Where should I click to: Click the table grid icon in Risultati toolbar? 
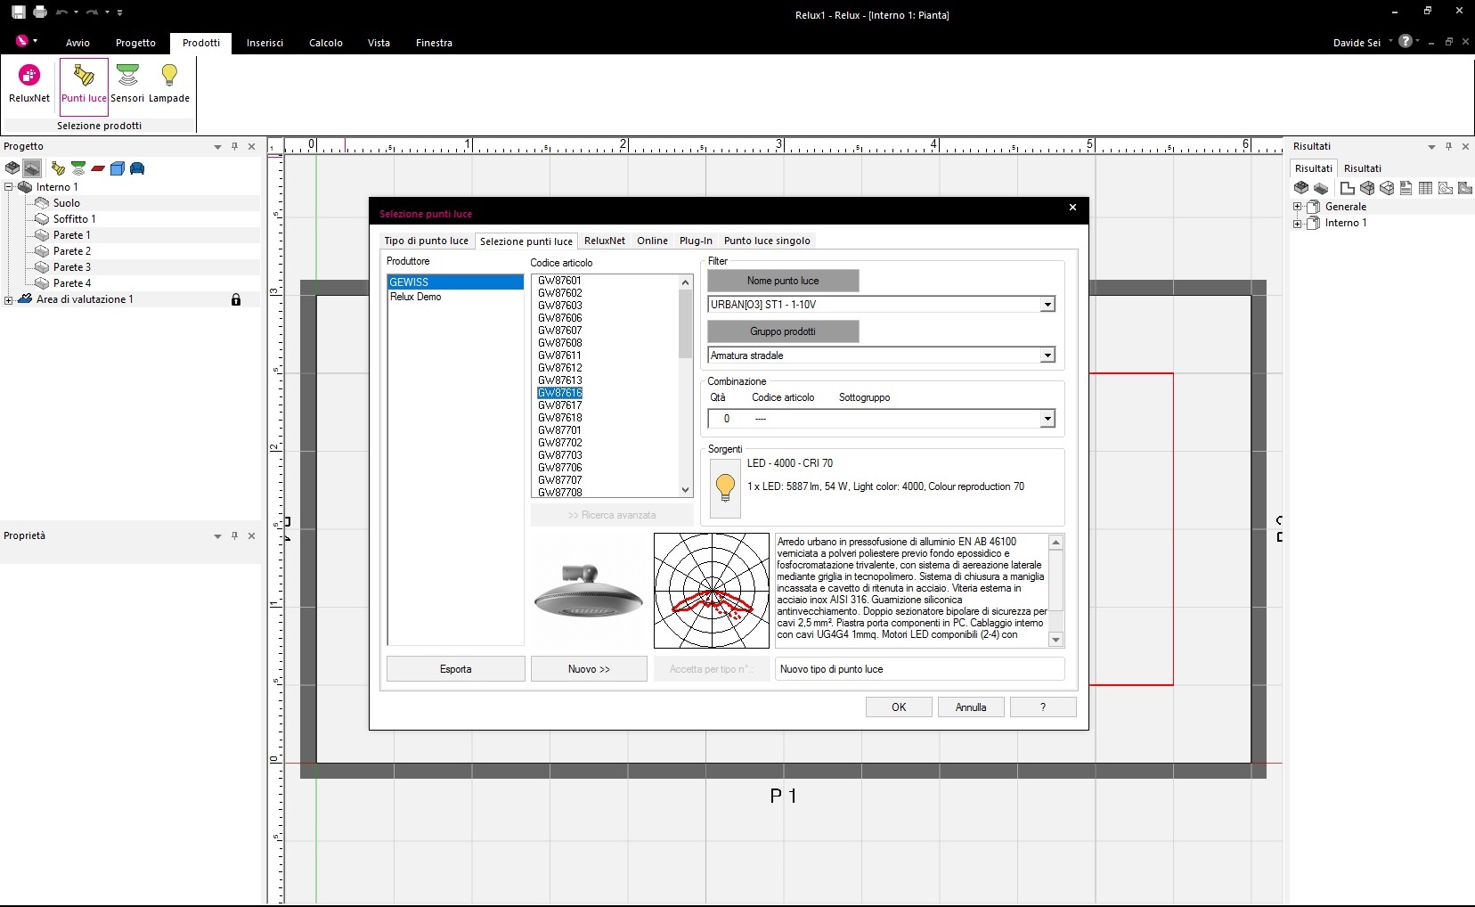tap(1425, 188)
